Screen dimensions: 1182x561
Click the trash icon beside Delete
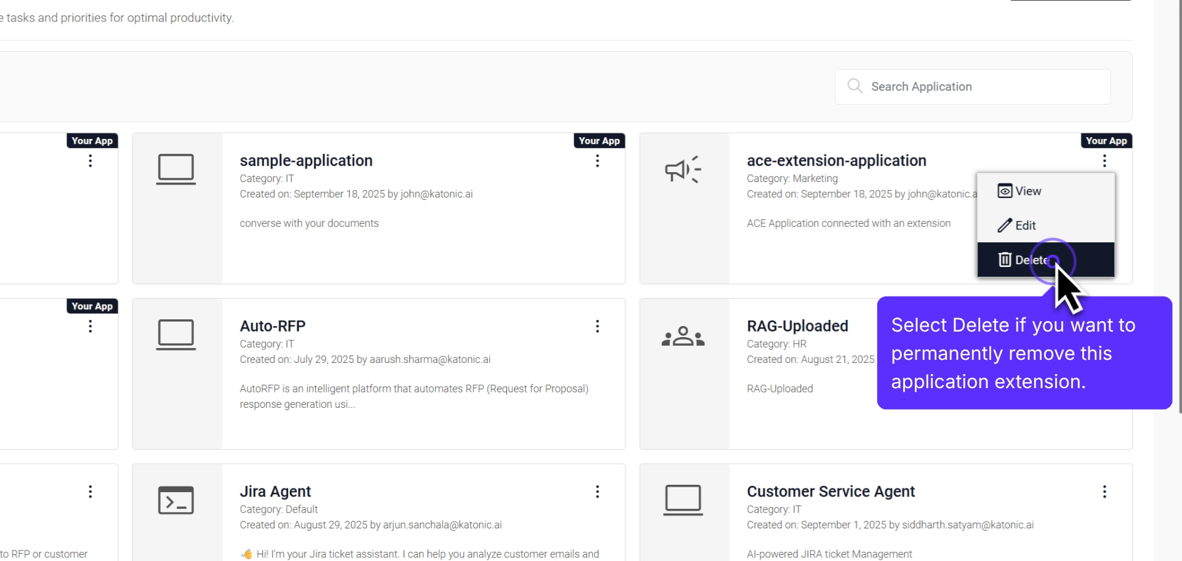[1004, 260]
